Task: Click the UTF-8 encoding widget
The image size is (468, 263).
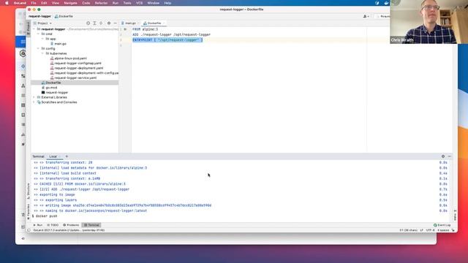Action: [x=430, y=230]
